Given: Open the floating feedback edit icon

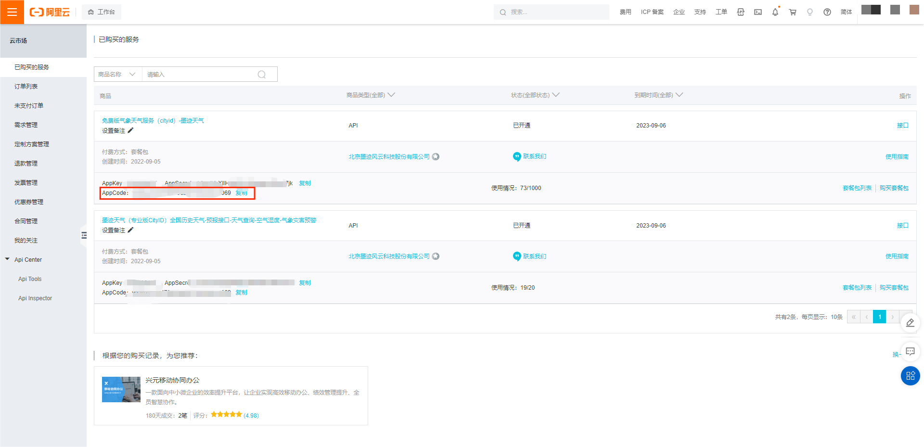Looking at the screenshot, I should 910,323.
